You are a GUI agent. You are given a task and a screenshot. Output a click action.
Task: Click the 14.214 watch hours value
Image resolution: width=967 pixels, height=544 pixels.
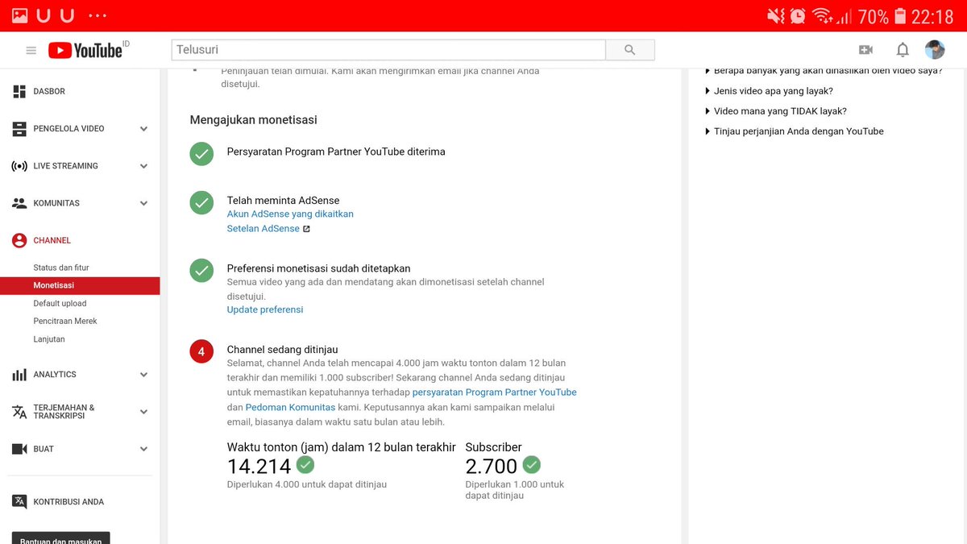tap(259, 466)
